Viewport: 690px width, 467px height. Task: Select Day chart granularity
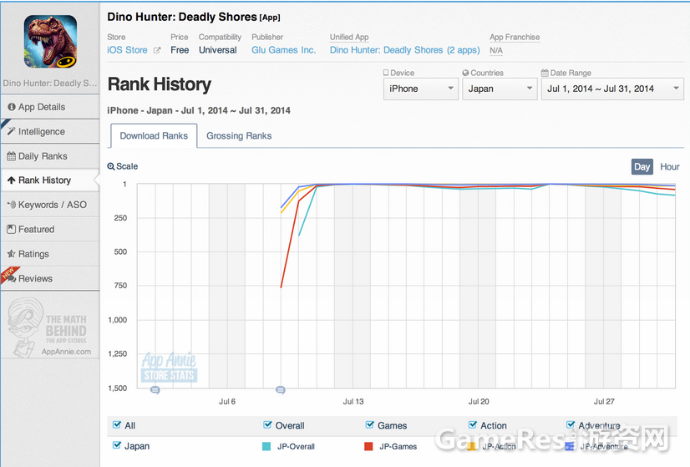click(642, 167)
